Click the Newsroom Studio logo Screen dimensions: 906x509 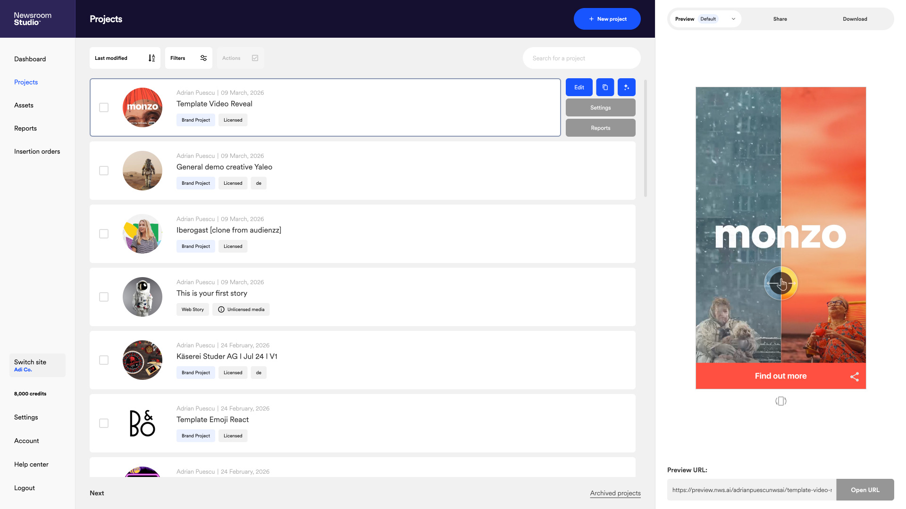point(33,19)
